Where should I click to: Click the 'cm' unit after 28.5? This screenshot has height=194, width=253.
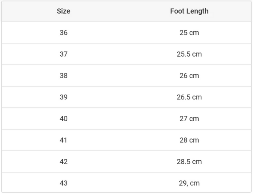[197, 162]
